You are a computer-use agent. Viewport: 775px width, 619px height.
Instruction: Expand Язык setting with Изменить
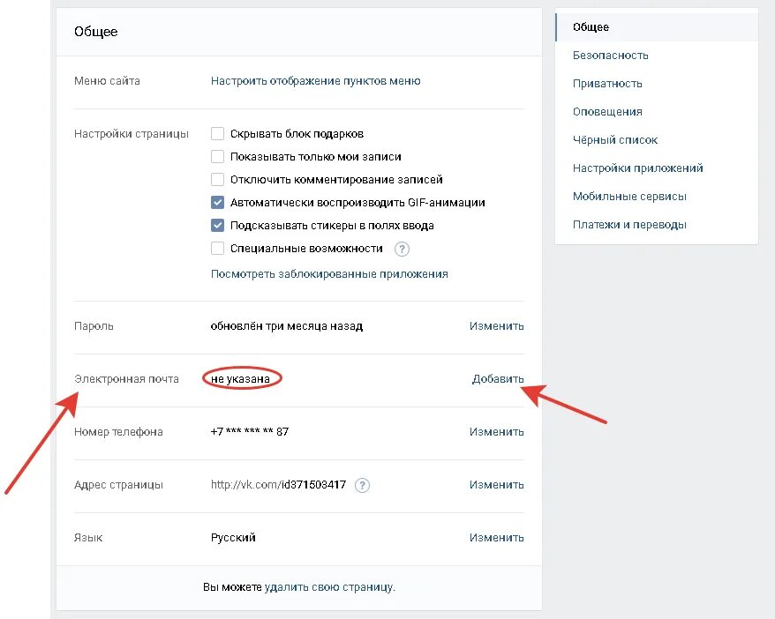[496, 538]
